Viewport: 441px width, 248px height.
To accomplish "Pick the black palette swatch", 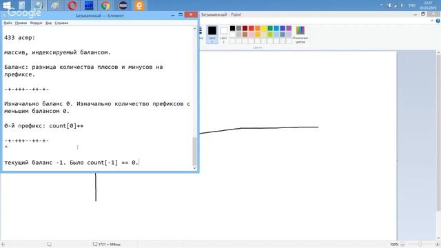I will click(x=232, y=28).
